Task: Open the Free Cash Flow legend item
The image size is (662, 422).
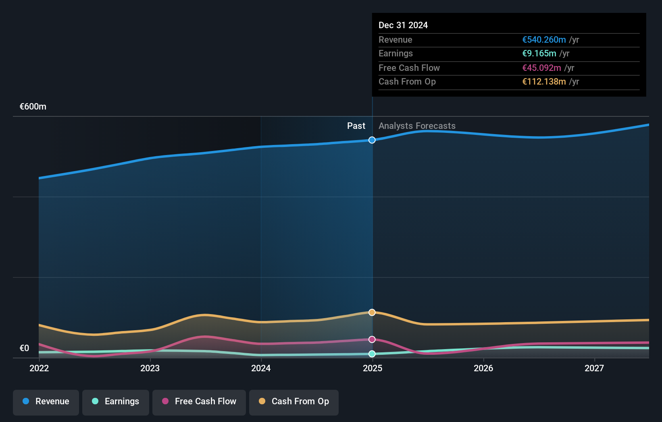Action: tap(199, 401)
